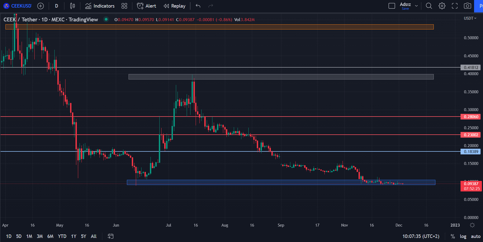Image resolution: width=483 pixels, height=242 pixels.
Task: Redo the last chart action
Action: click(211, 6)
